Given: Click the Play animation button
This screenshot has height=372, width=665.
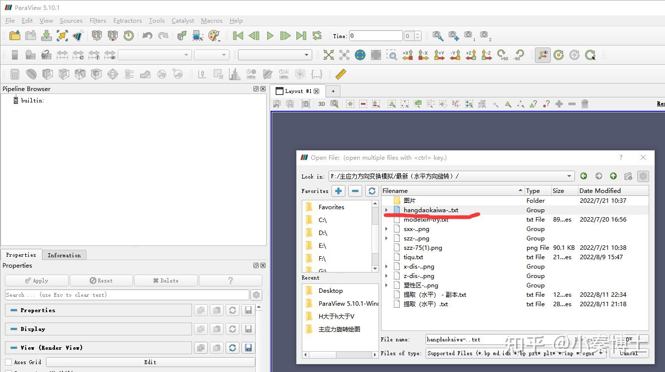Looking at the screenshot, I should [x=270, y=36].
